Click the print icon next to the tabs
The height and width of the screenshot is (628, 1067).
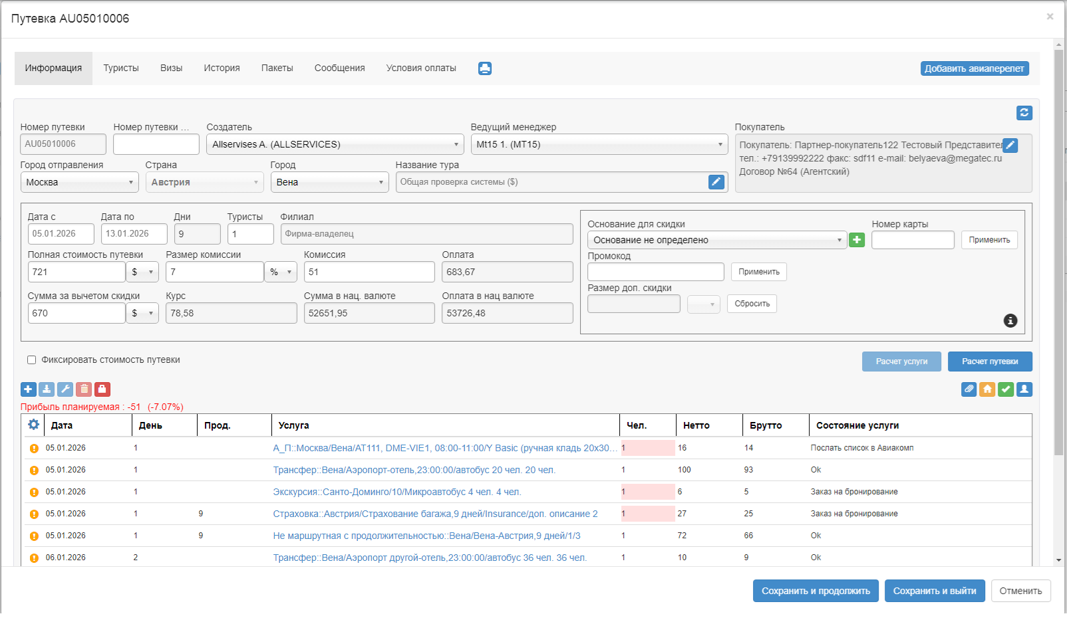tap(485, 68)
